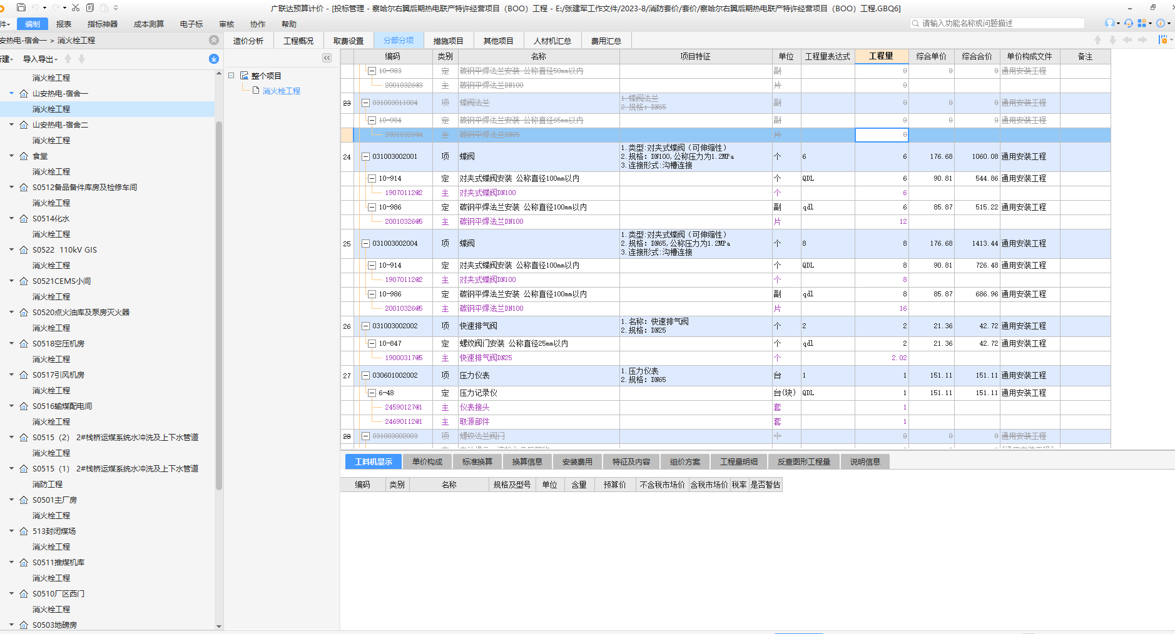The height and width of the screenshot is (634, 1175).
Task: Open the 工程量明细 bottom tab
Action: pos(739,461)
